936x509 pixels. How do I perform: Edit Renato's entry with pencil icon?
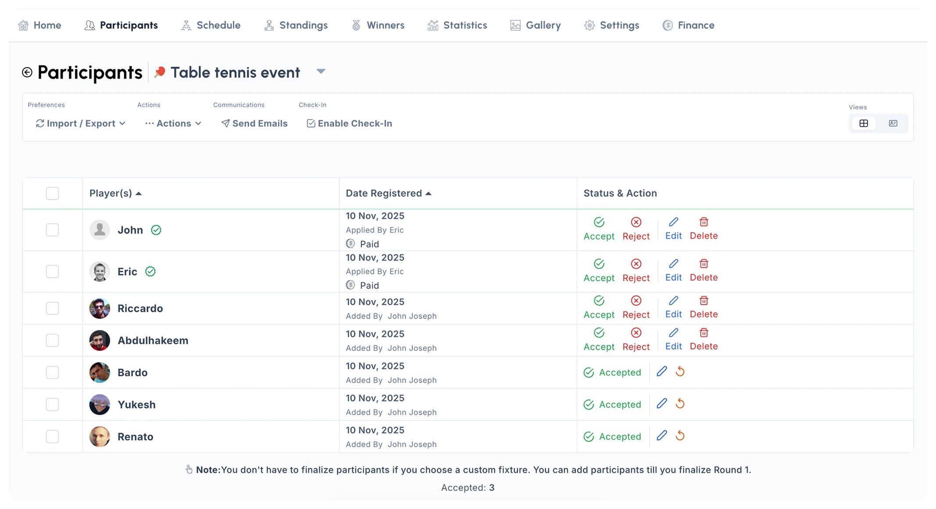pyautogui.click(x=662, y=436)
